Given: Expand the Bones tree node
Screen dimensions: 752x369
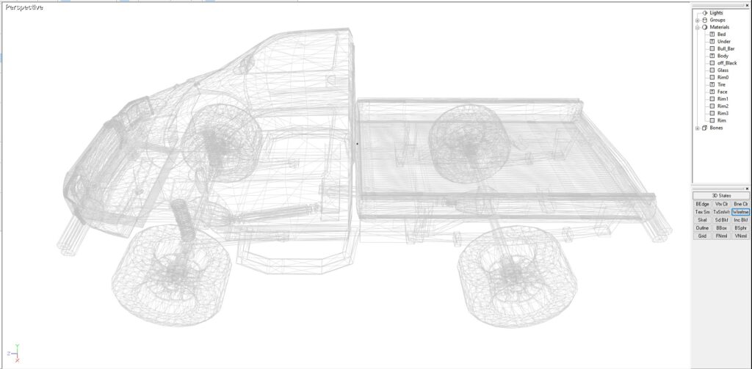Looking at the screenshot, I should (697, 128).
